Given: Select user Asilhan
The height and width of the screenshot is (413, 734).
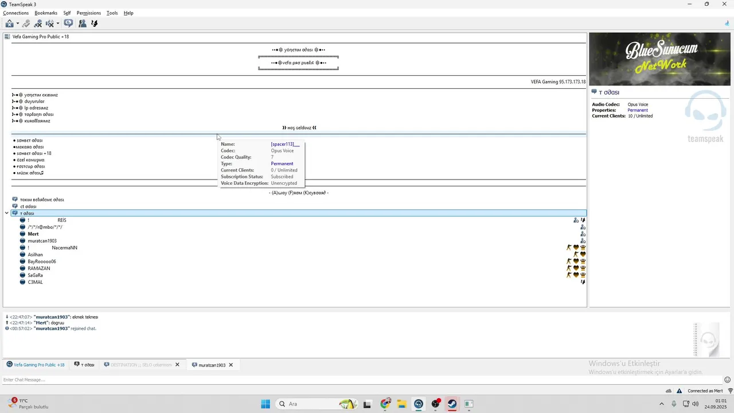Looking at the screenshot, I should pos(35,255).
